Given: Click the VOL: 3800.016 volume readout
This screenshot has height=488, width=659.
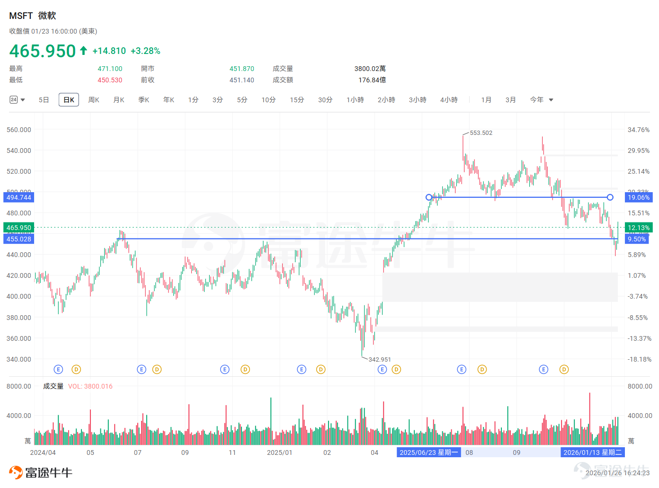Looking at the screenshot, I should [x=90, y=386].
